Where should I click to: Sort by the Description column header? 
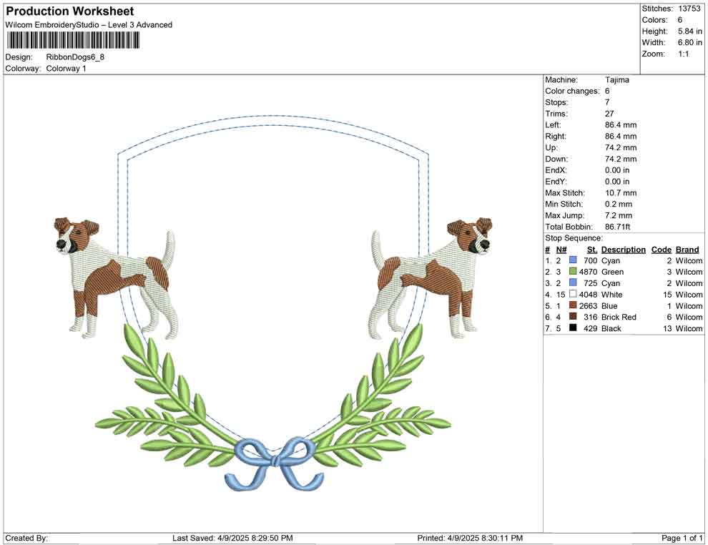pos(623,249)
